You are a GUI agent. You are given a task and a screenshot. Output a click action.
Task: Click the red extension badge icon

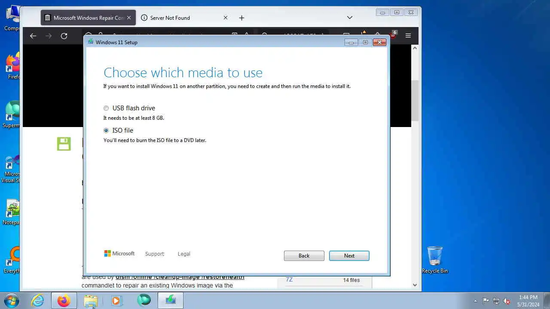(x=393, y=34)
